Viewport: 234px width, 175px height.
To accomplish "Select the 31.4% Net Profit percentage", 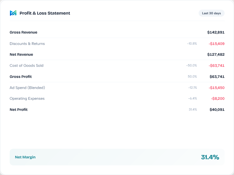I will (x=194, y=109).
